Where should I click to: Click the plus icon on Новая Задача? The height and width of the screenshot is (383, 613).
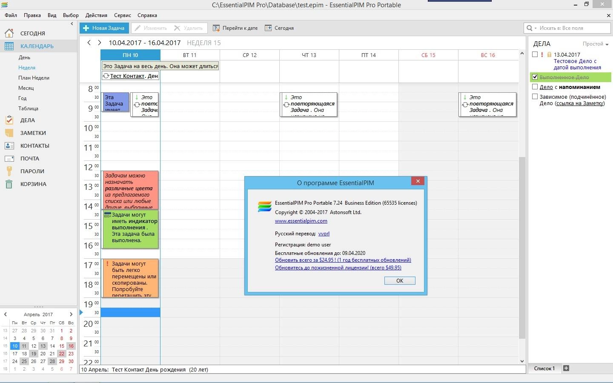coord(86,28)
